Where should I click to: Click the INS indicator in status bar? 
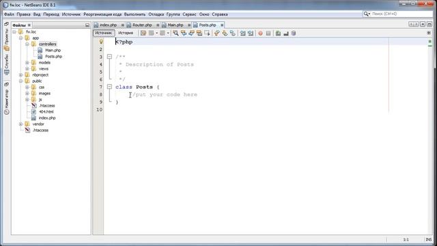(x=429, y=240)
